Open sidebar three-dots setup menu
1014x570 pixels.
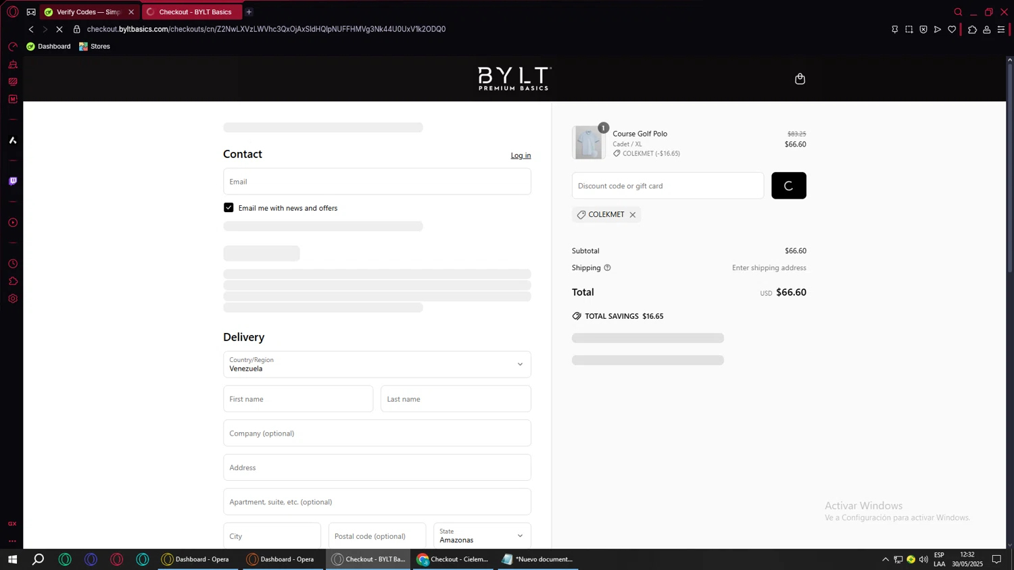tap(12, 541)
